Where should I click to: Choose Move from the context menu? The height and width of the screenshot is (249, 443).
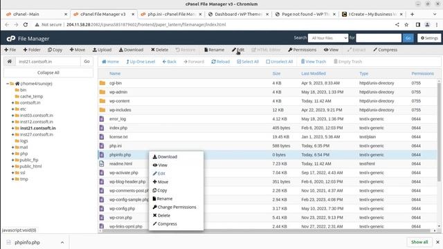pos(161,182)
